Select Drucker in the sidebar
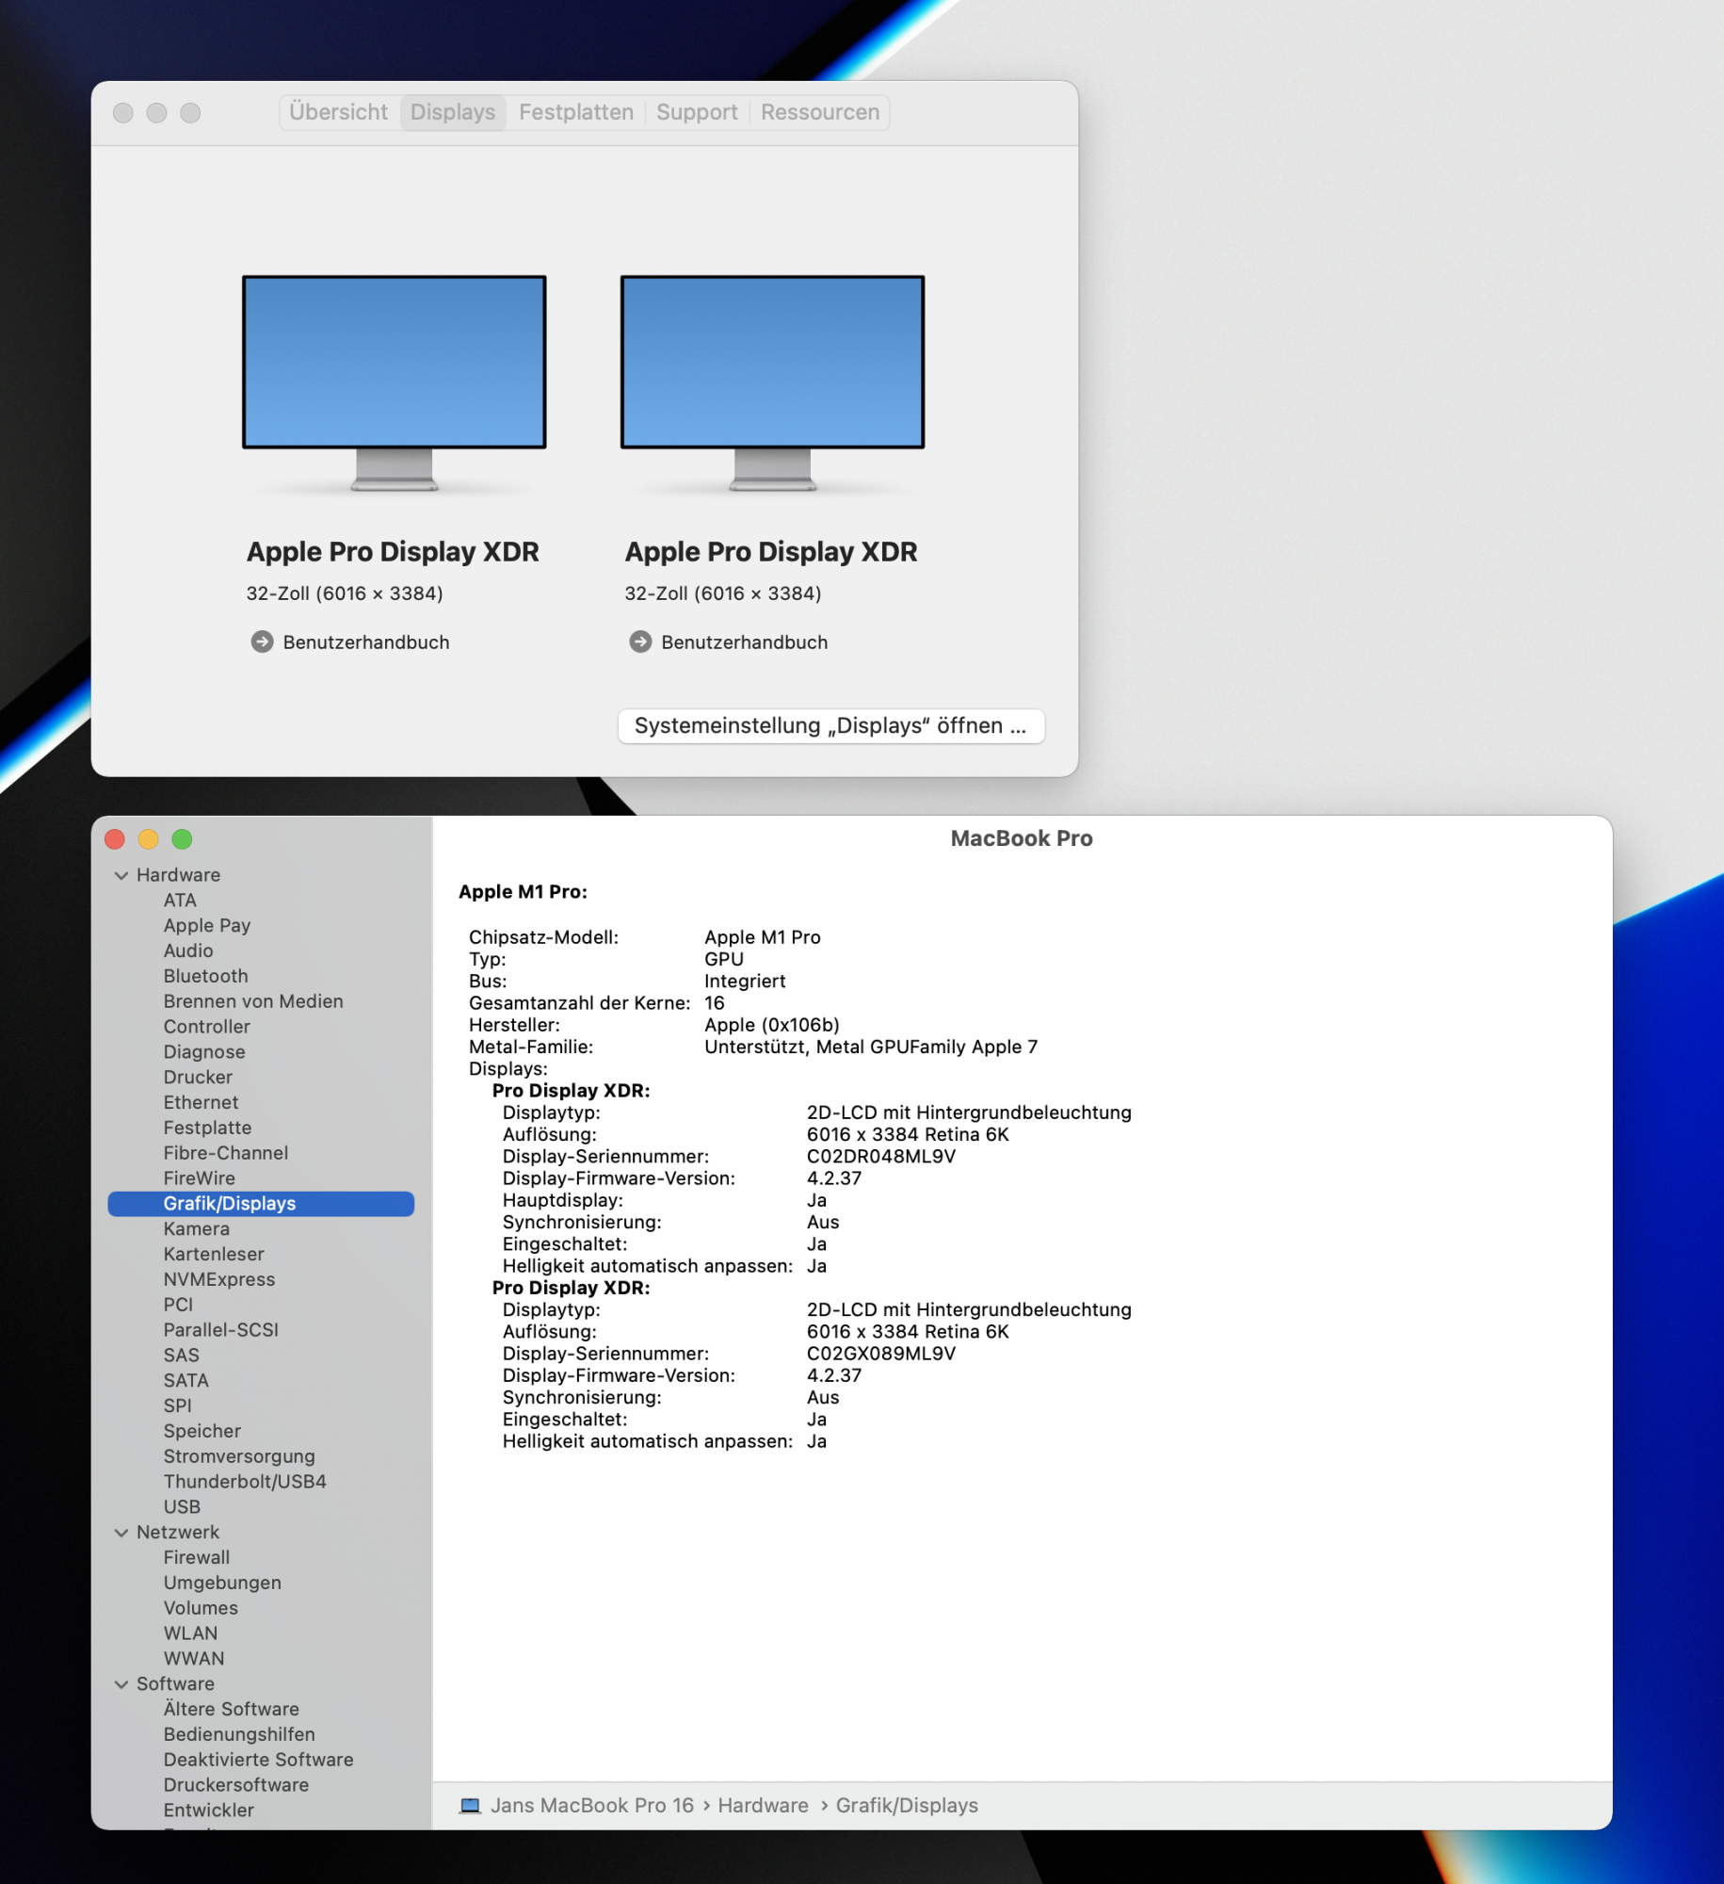Viewport: 1724px width, 1884px height. [198, 1078]
